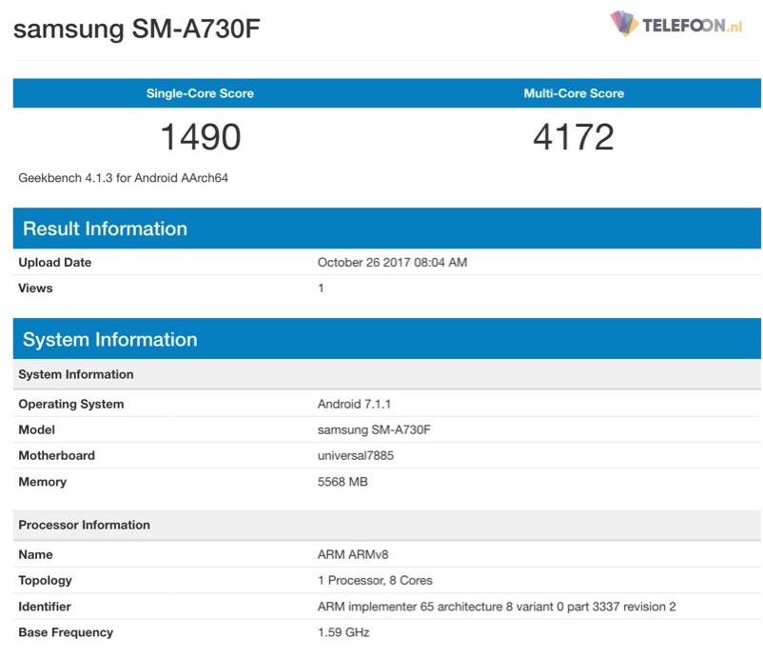The height and width of the screenshot is (658, 763).
Task: Click the 'Identifier' row label
Action: tap(45, 607)
